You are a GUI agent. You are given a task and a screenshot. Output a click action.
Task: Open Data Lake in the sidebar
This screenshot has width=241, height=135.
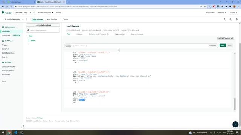coord(6,36)
